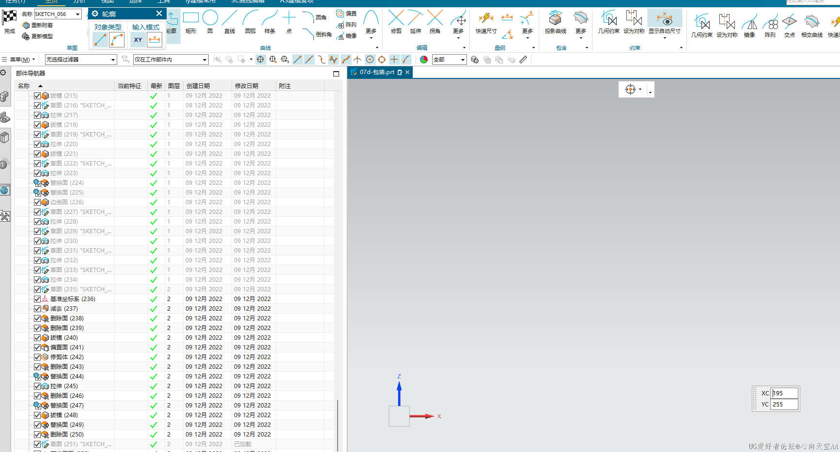
Task: Toggle checkbox for 修剪体 (242)
Action: point(37,357)
